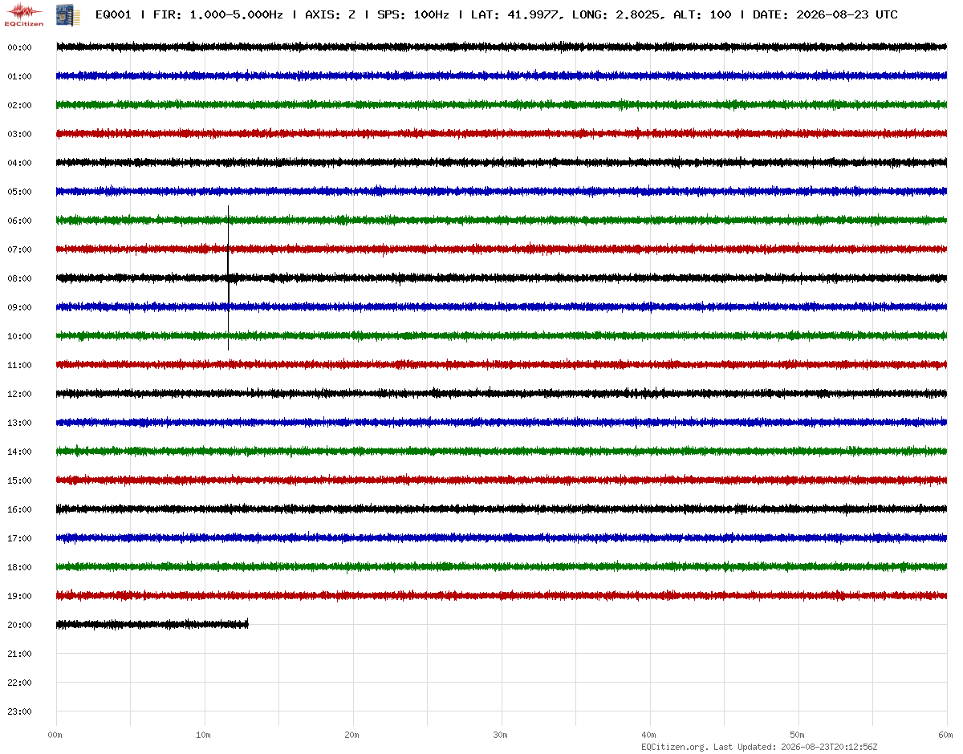Click the end of the 20:00 partial trace
This screenshot has height=754, width=963.
(x=247, y=623)
